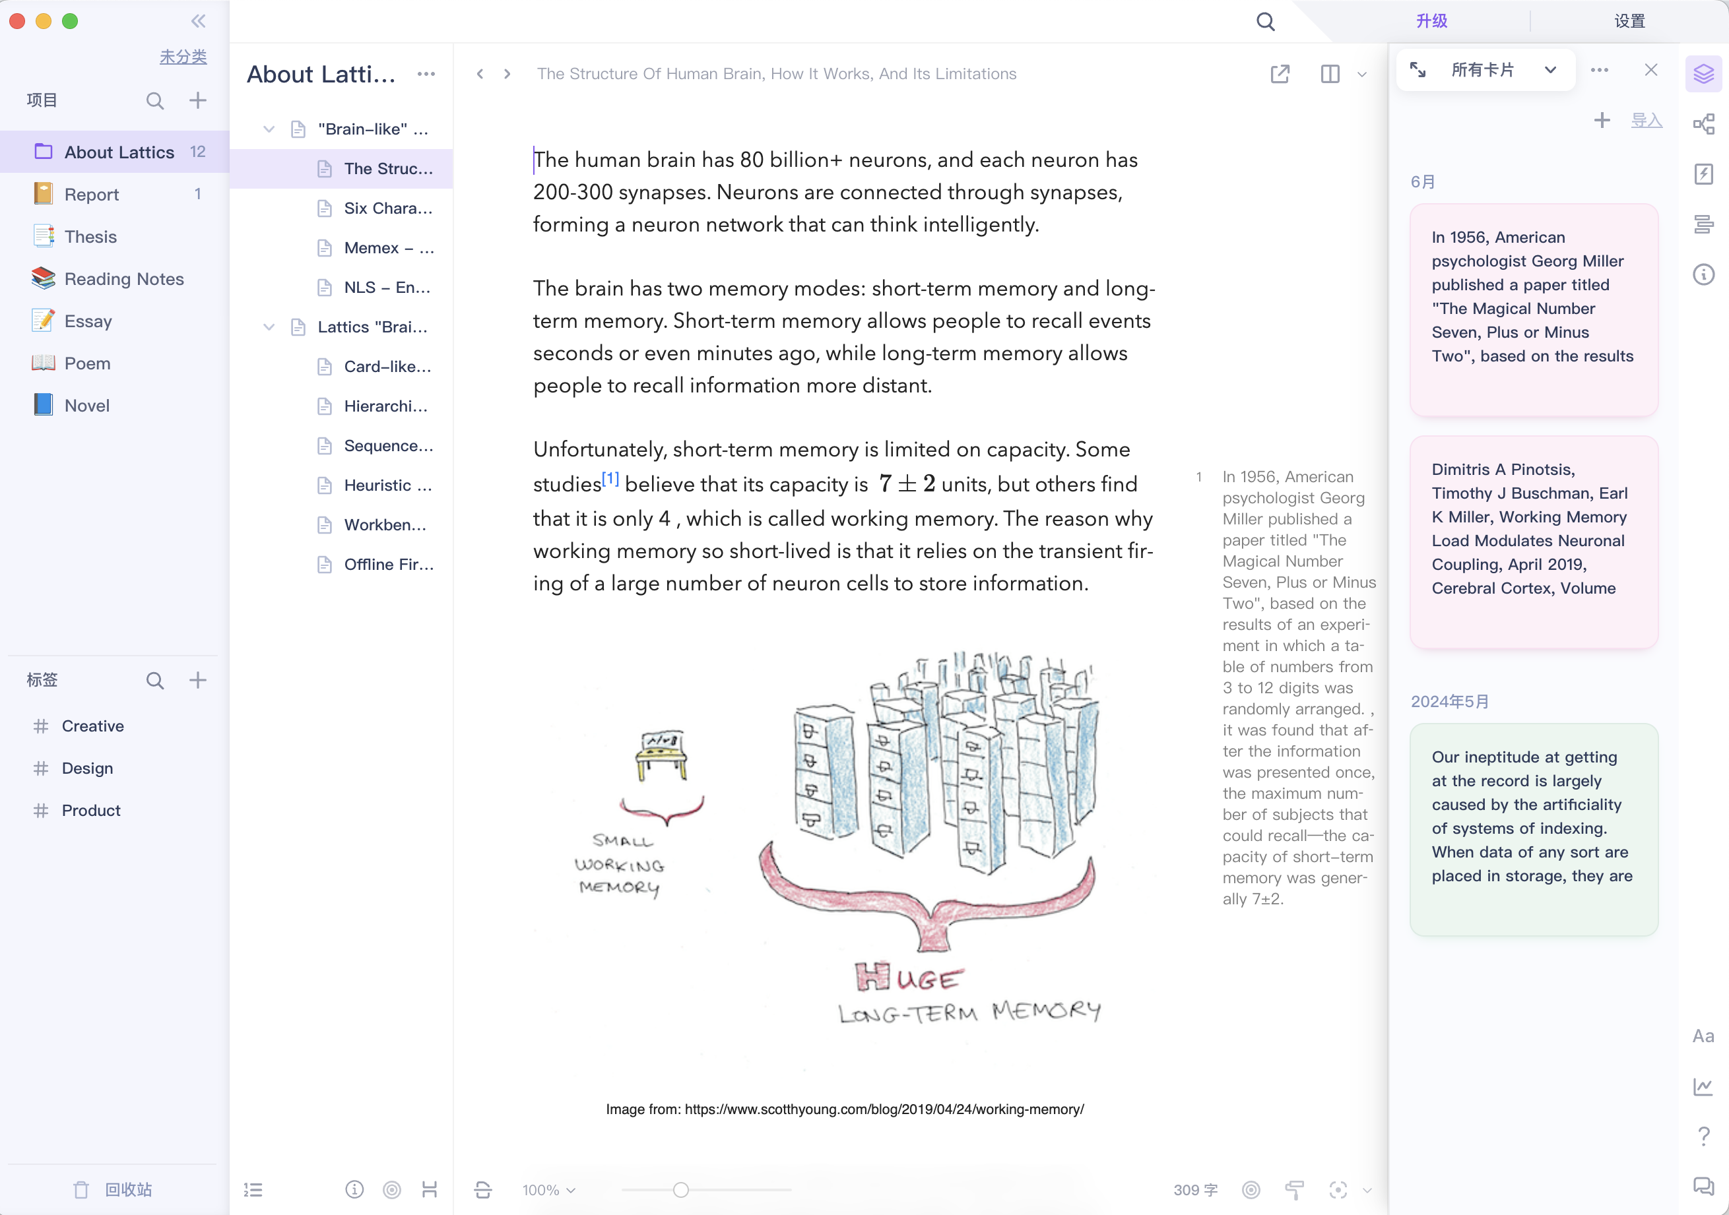Open the format painter icon
This screenshot has width=1729, height=1215.
pyautogui.click(x=1293, y=1190)
